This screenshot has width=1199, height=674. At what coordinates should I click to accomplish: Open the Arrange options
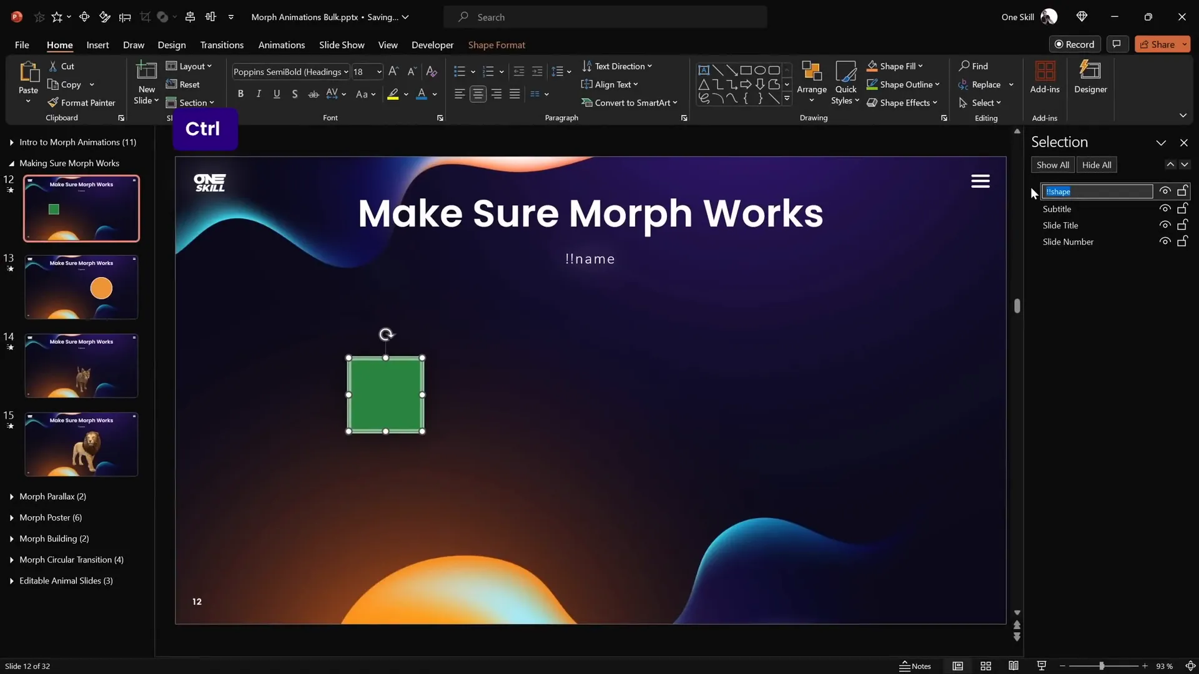point(811,82)
